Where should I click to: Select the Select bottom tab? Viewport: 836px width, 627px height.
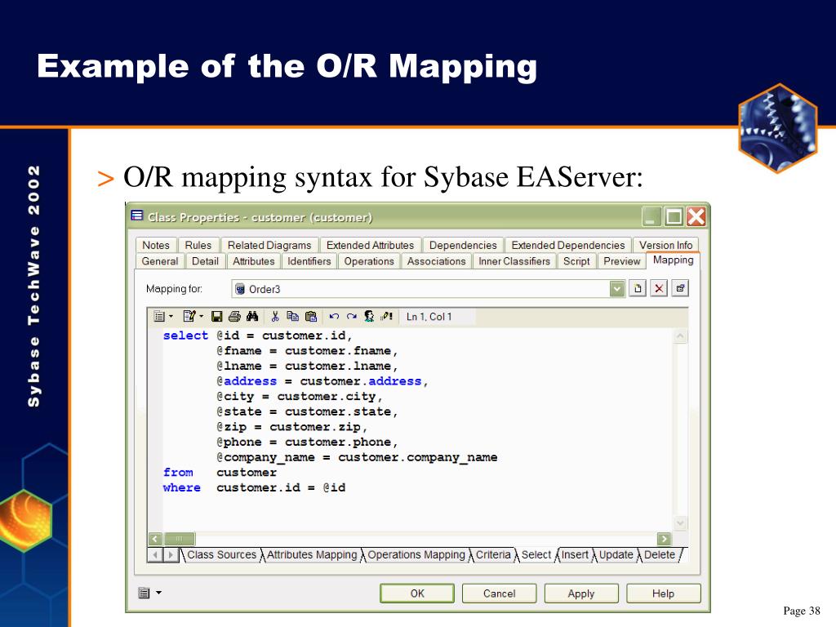coord(536,554)
